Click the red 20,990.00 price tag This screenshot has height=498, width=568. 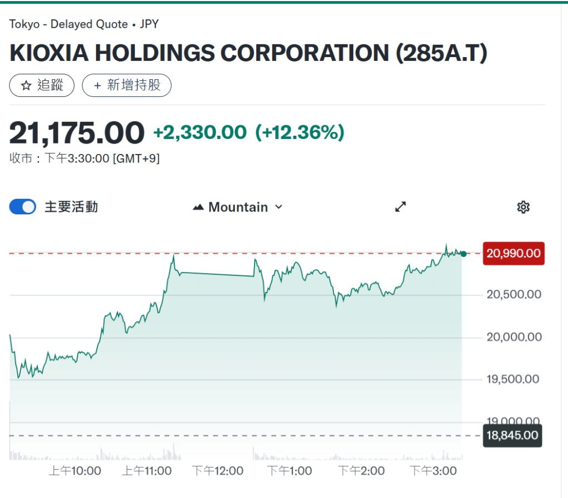click(x=513, y=253)
